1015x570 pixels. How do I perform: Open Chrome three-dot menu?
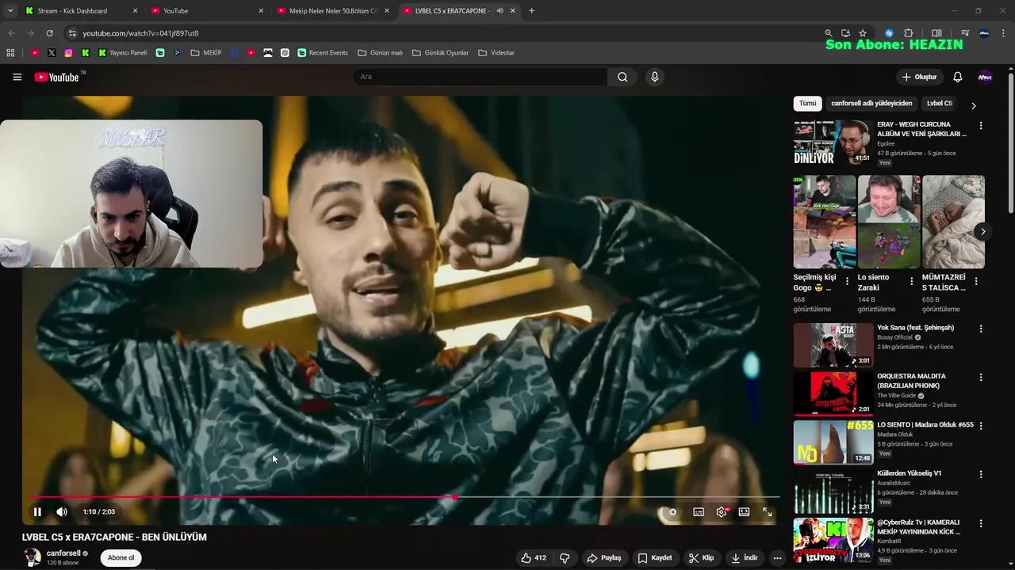point(1005,33)
